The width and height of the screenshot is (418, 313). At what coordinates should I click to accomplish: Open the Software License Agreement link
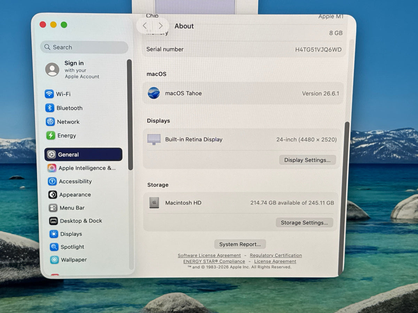click(209, 255)
